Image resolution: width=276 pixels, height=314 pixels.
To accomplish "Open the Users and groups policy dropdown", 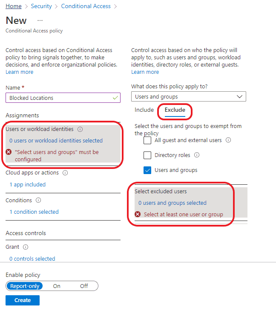I will tap(188, 96).
